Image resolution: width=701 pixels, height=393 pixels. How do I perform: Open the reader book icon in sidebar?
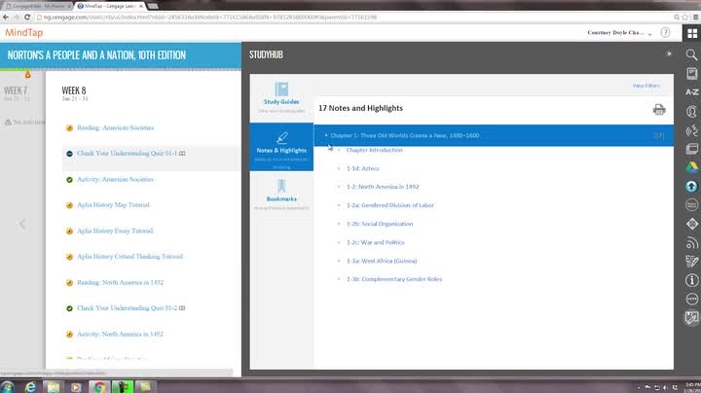coord(691,73)
